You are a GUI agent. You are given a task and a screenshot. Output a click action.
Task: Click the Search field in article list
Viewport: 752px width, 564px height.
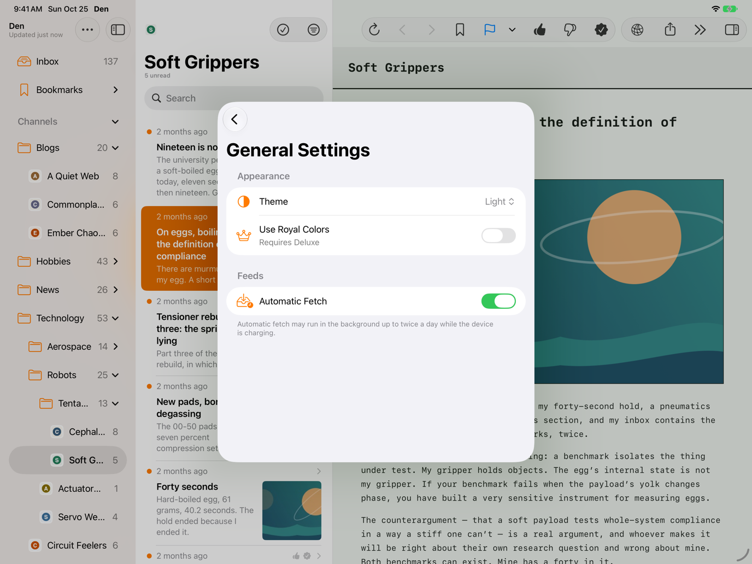click(234, 98)
